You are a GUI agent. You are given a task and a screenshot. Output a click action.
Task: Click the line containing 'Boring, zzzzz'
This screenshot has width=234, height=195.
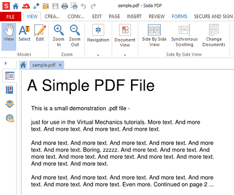click(120, 150)
